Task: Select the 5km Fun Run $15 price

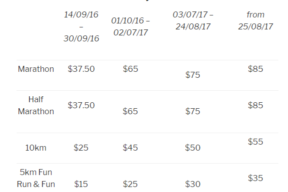Action: 81,184
